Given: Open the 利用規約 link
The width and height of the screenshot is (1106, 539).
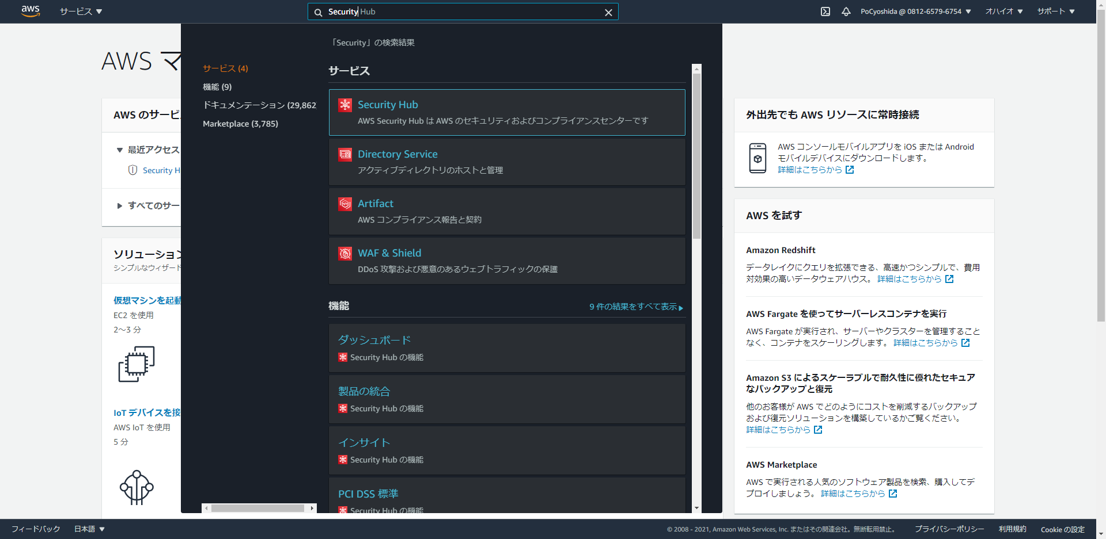Looking at the screenshot, I should 1013,529.
